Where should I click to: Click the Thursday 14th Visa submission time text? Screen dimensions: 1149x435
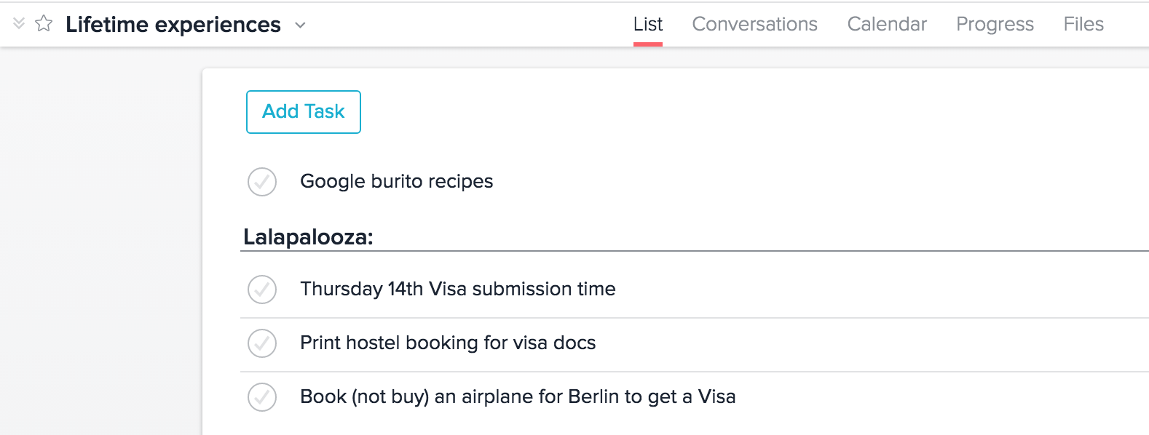(x=457, y=290)
